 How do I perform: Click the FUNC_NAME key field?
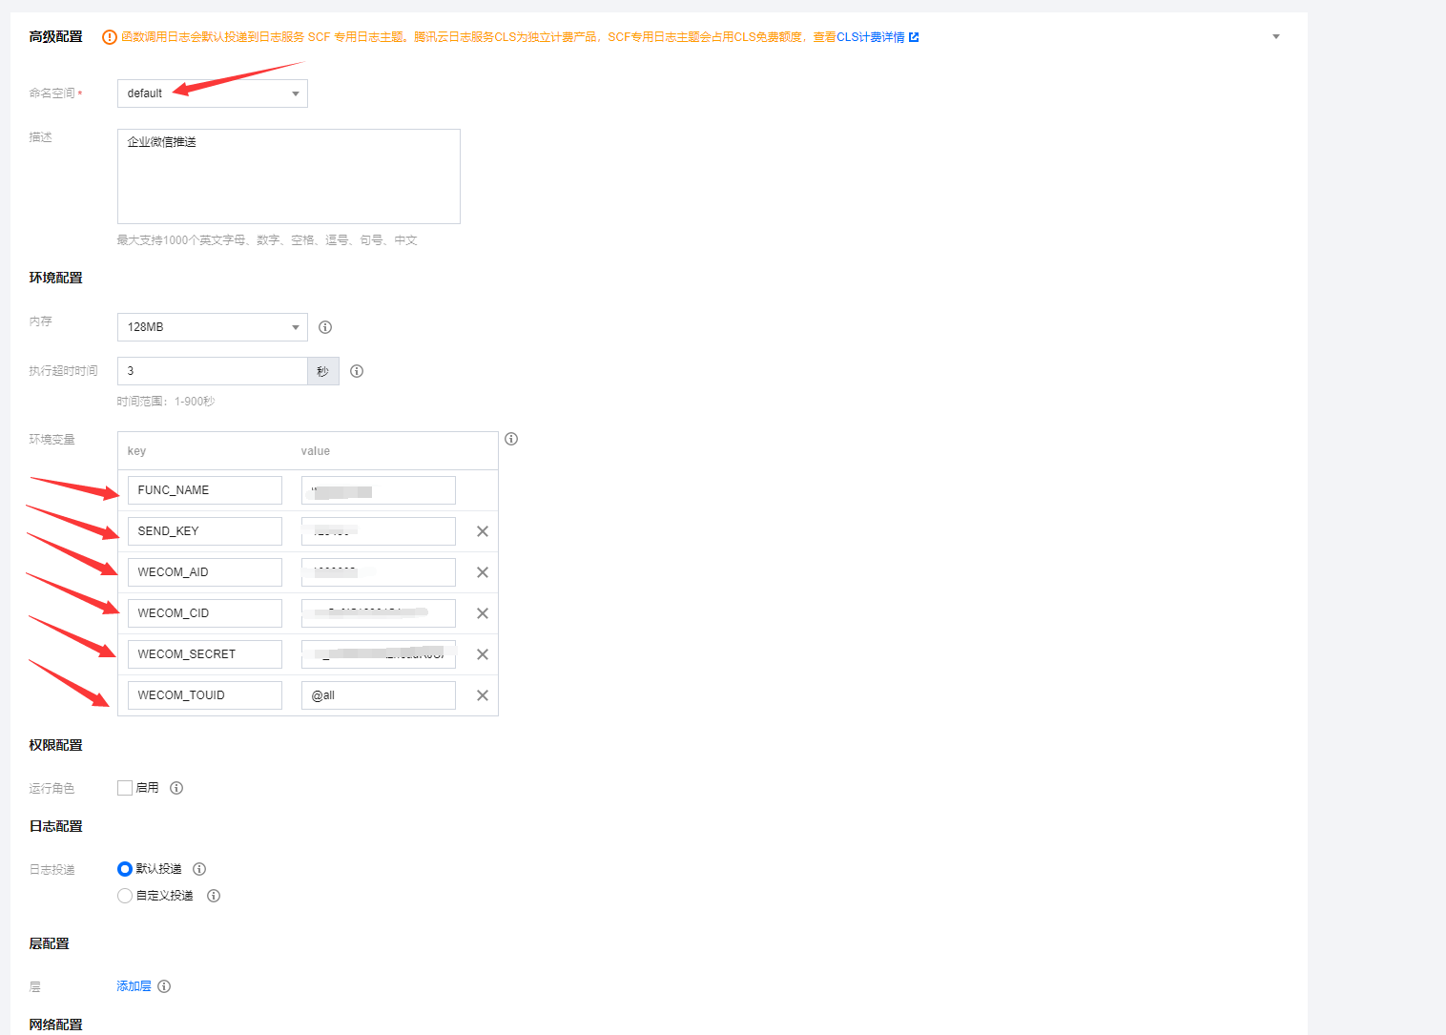(x=205, y=490)
